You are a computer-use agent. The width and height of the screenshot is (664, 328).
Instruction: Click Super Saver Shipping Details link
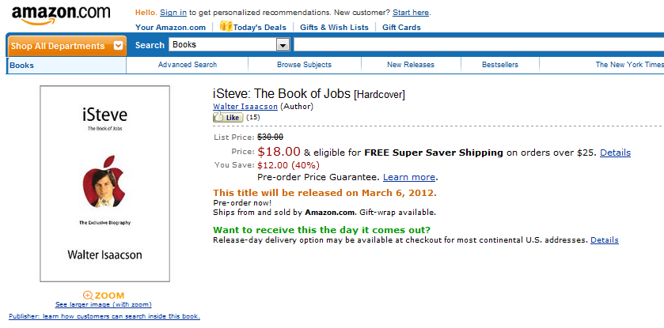pyautogui.click(x=615, y=153)
